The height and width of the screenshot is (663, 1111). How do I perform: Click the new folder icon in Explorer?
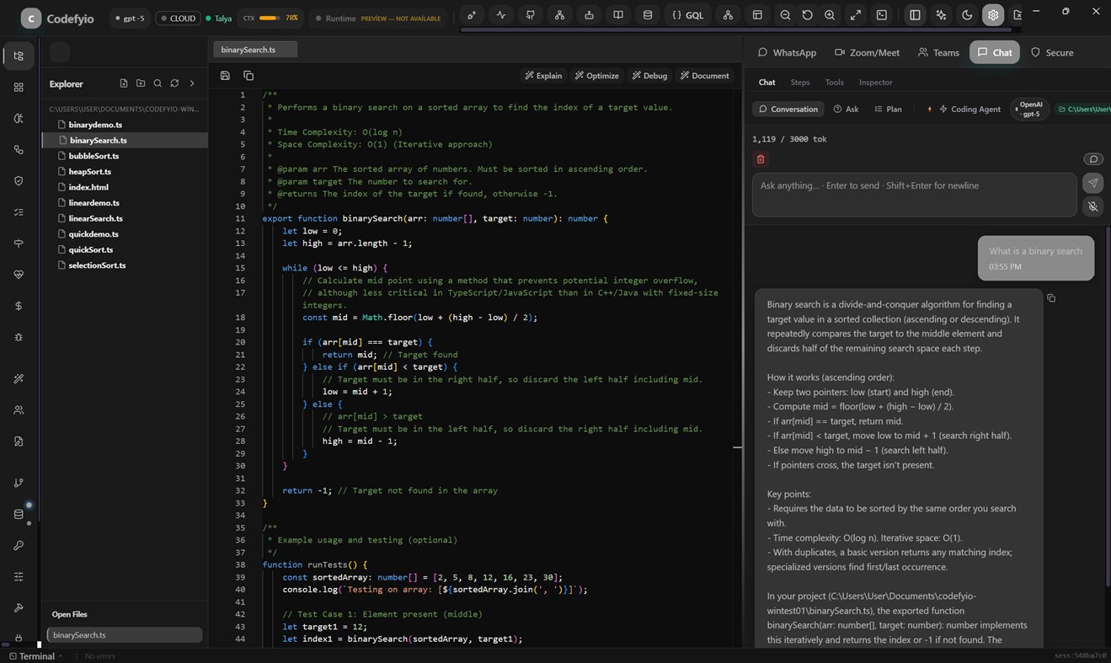tap(141, 83)
